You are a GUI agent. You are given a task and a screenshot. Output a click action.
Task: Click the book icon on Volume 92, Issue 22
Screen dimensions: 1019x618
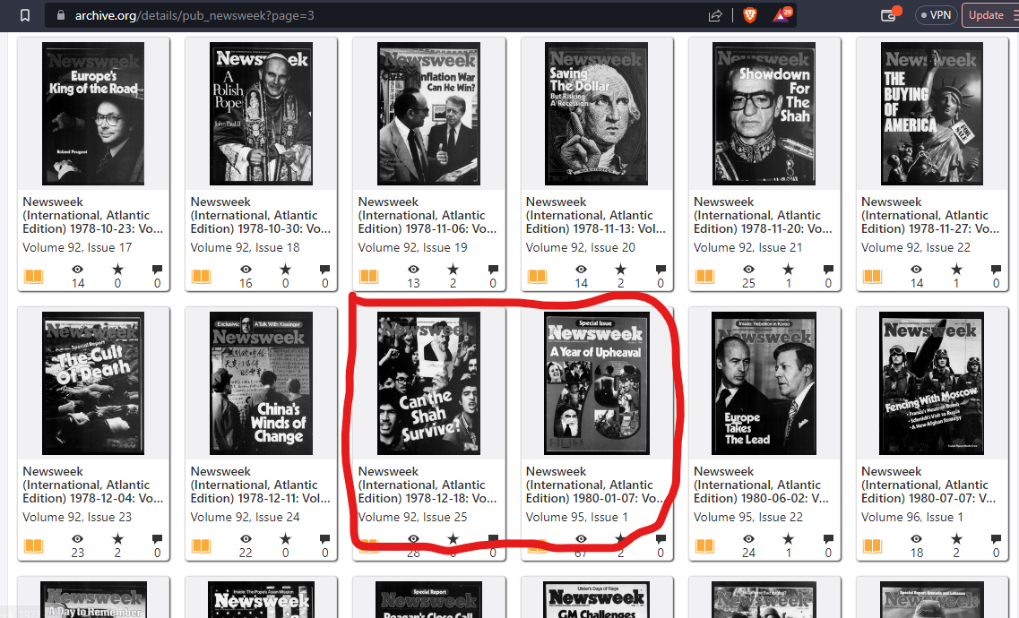[x=872, y=277]
